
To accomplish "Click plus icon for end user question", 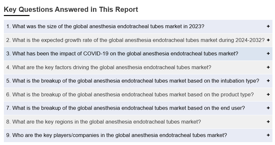I will (268, 108).
